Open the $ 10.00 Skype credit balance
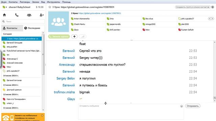Screen dimensions: 216x121 tap(40, 7)
